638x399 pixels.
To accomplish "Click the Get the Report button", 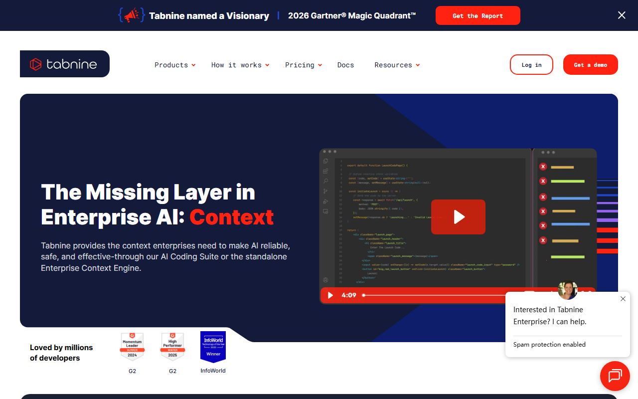I will click(478, 15).
